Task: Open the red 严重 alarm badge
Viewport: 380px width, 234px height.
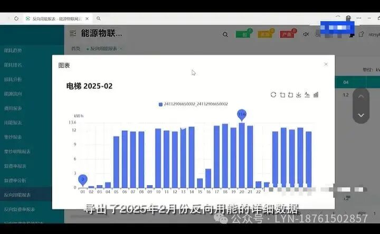Action: [x=288, y=34]
